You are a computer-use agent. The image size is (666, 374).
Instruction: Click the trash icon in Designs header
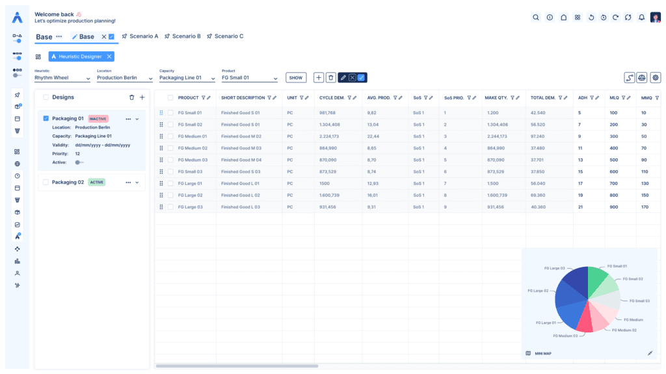click(131, 97)
